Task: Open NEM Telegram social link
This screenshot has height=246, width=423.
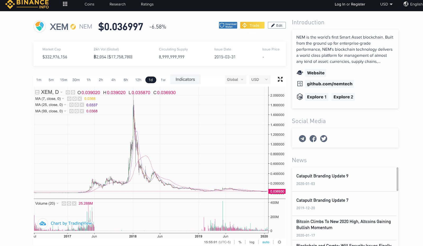Action: tap(302, 139)
